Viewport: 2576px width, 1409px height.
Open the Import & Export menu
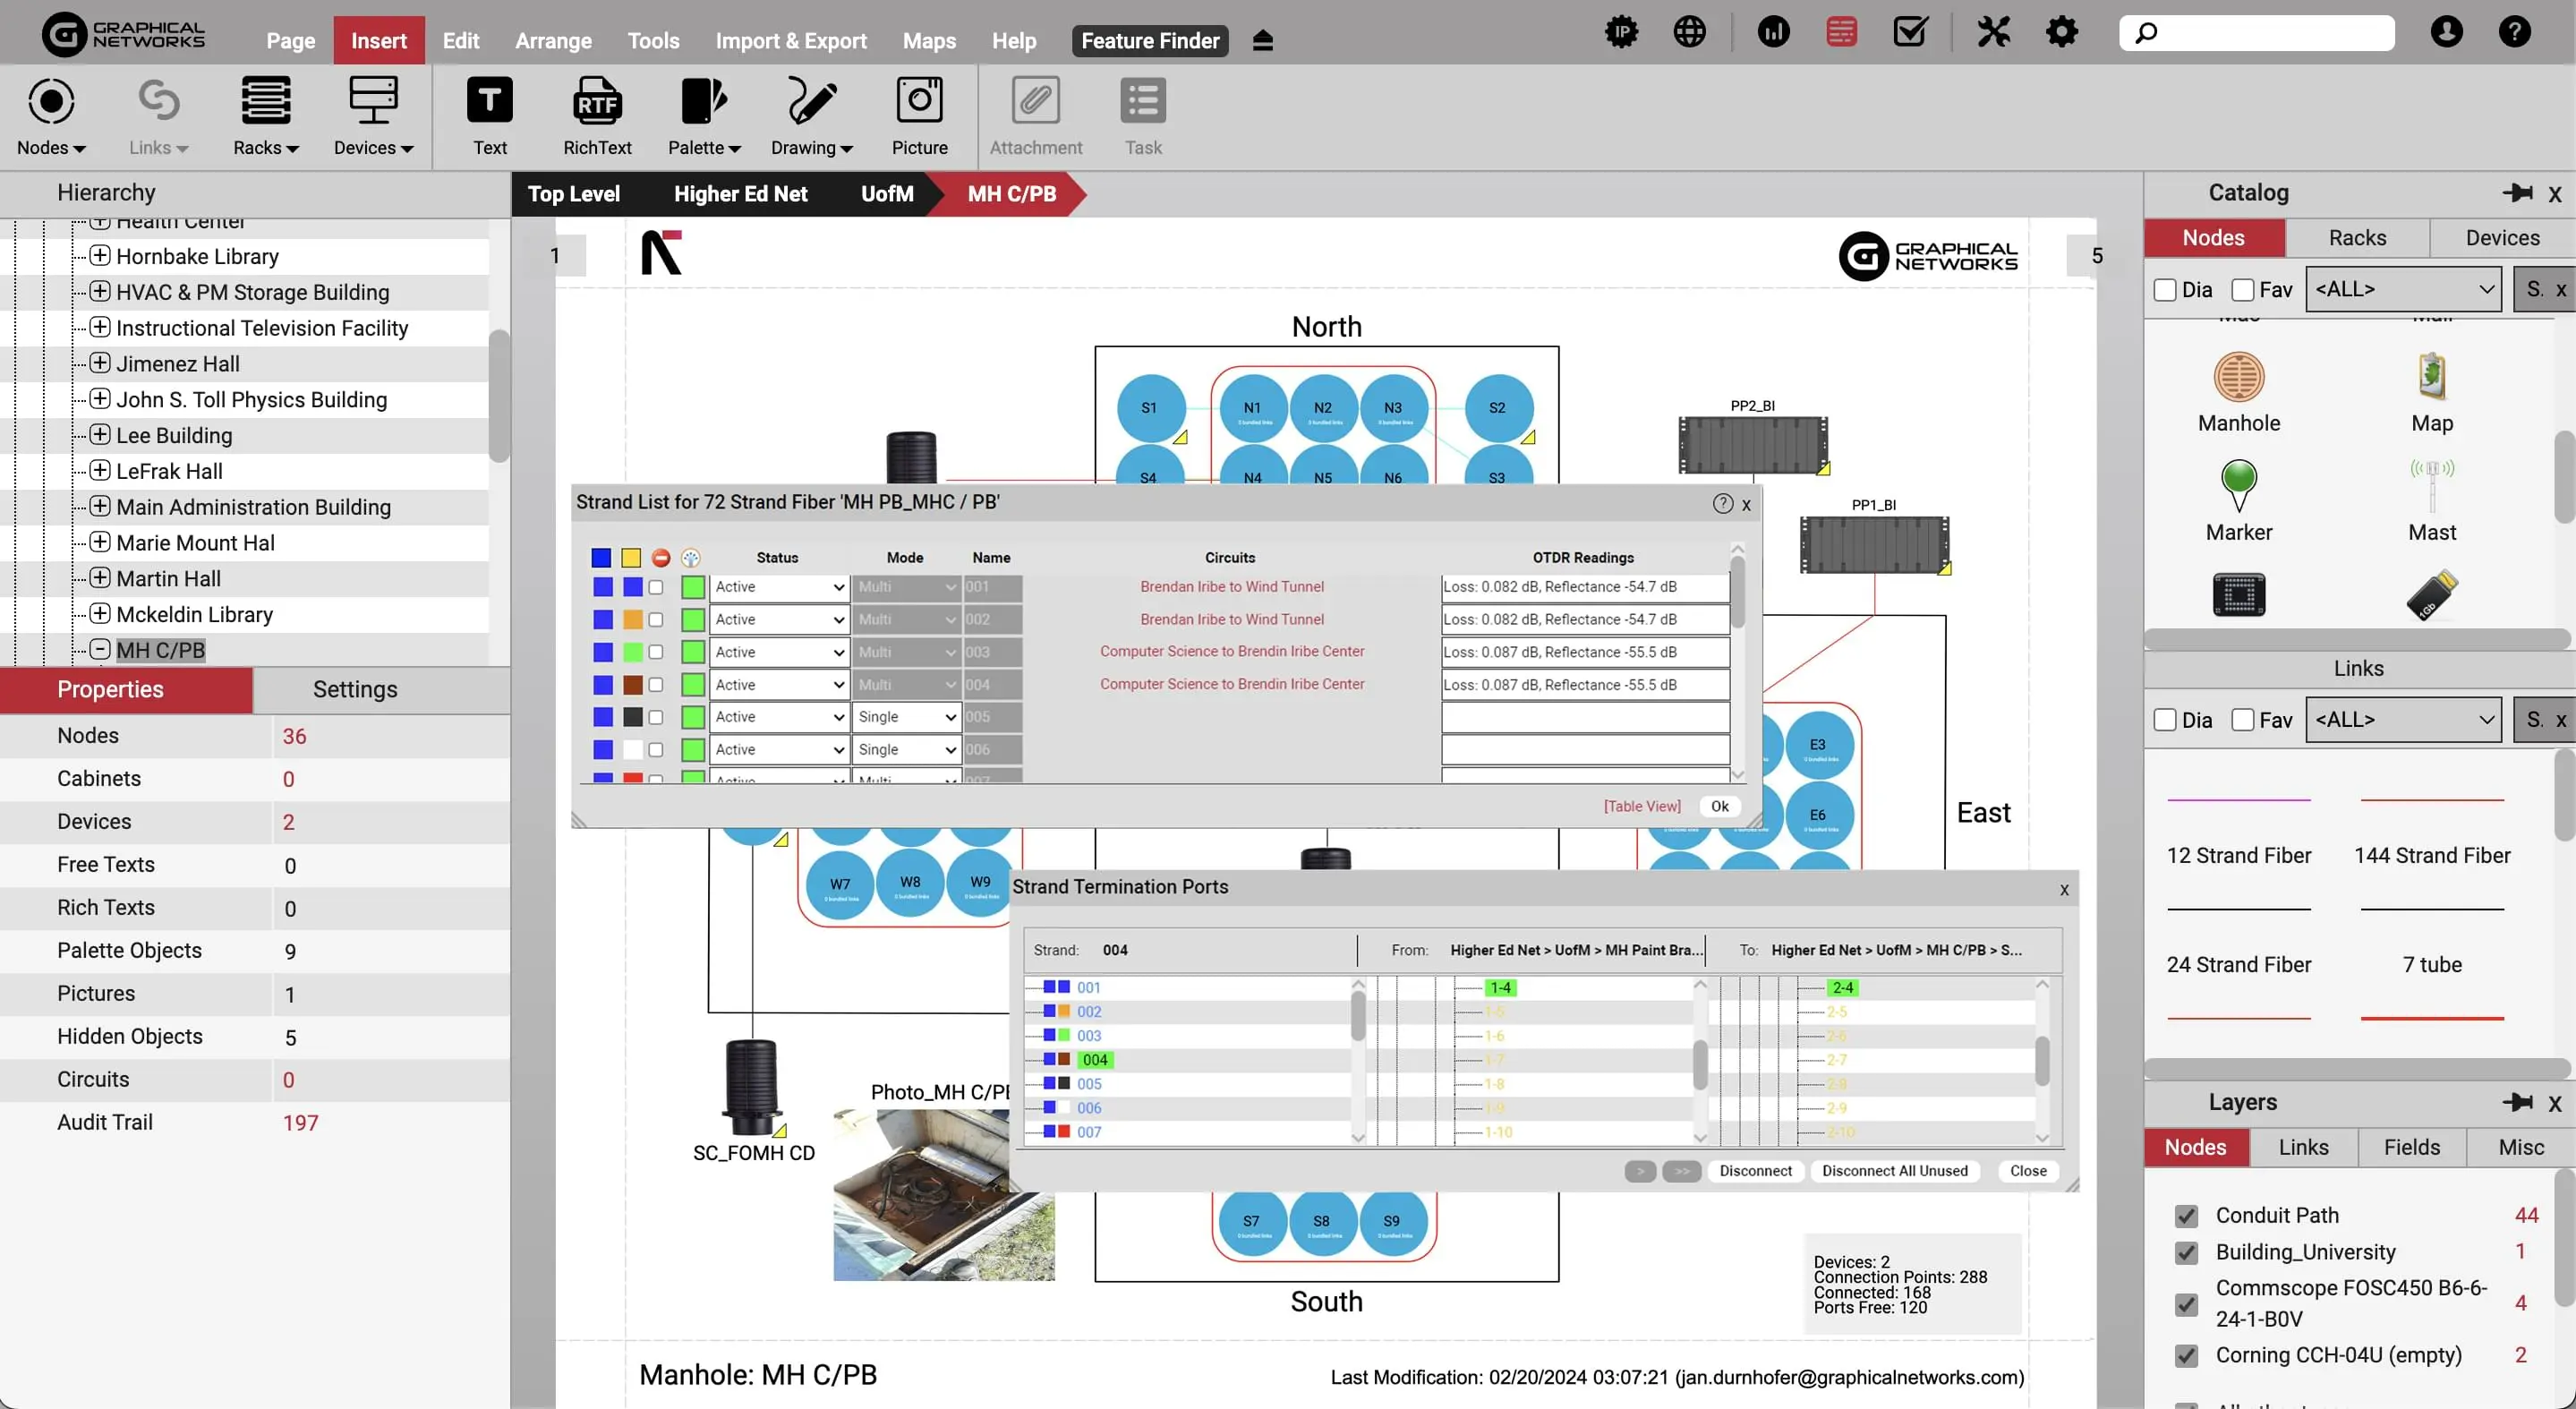point(790,41)
